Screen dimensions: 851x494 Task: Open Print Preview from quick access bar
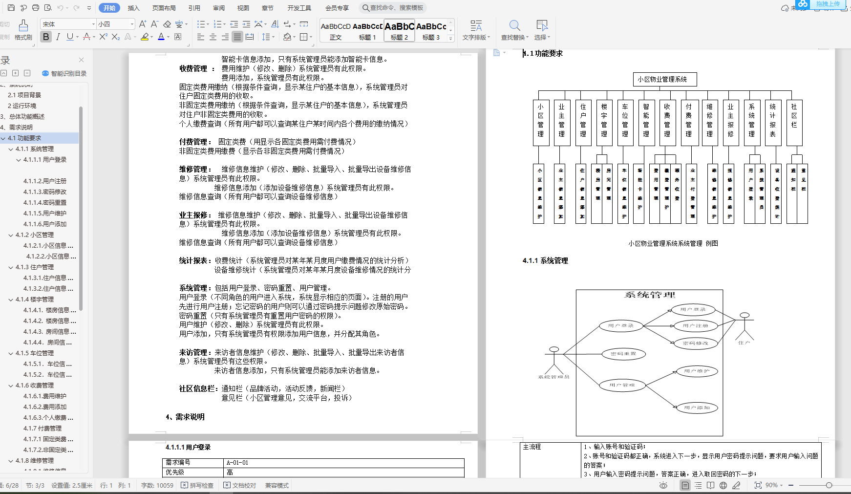click(48, 8)
